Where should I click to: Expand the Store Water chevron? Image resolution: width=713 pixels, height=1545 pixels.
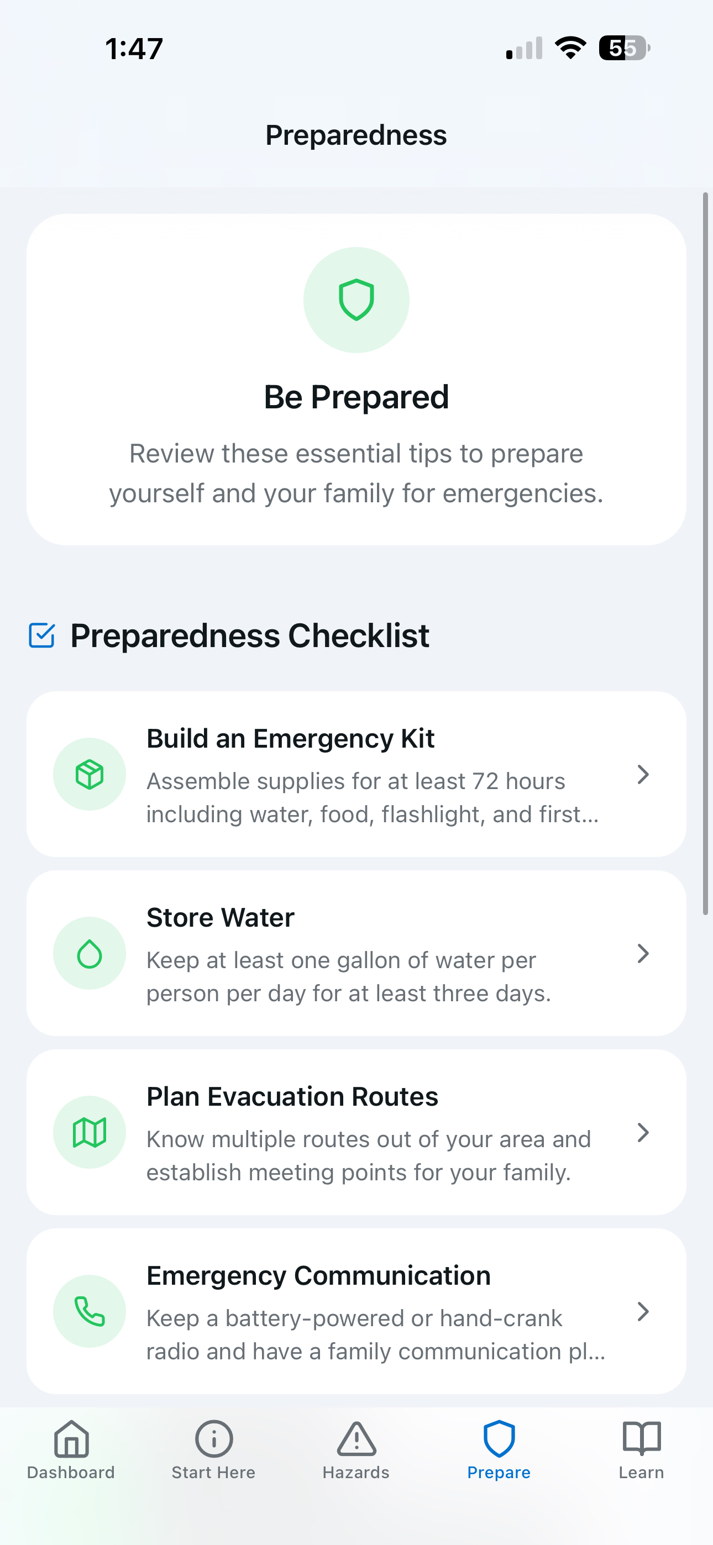point(643,953)
